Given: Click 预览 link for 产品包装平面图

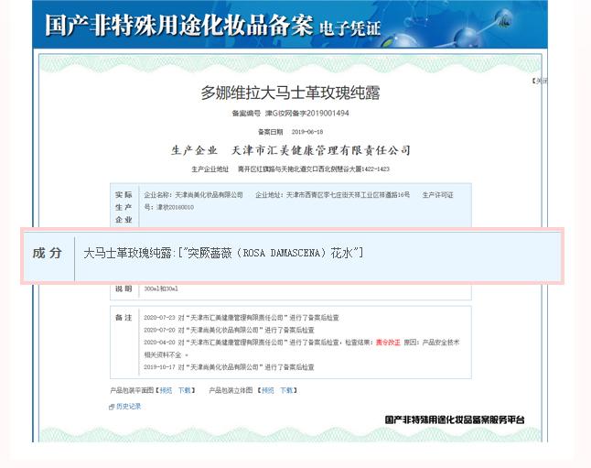Looking at the screenshot, I should point(166,390).
